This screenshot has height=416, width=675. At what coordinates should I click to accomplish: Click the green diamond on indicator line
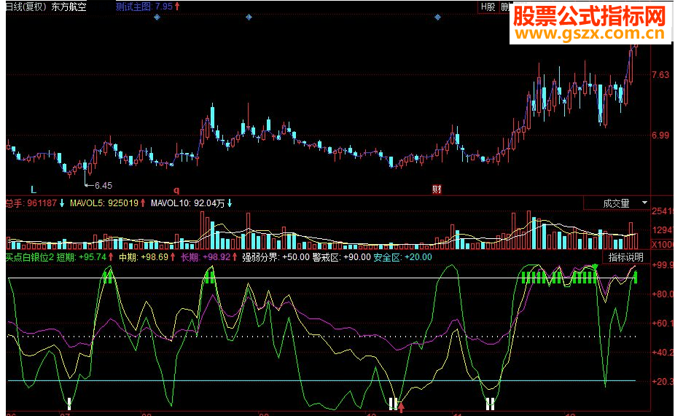[x=595, y=267]
